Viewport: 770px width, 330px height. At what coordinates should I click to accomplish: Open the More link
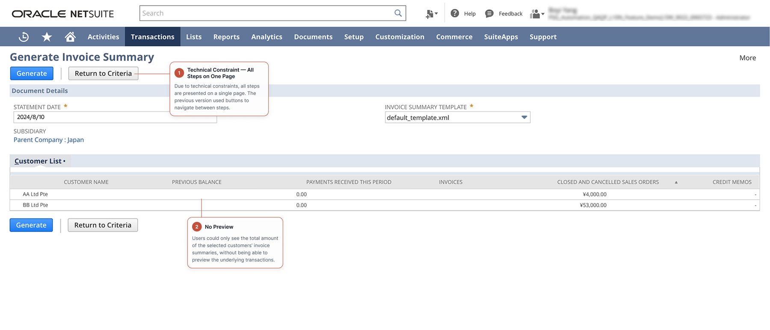[747, 58]
